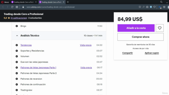Image resolution: width=169 pixels, height=95 pixels.
Task: Open the Opera Menú button
Action: point(5,2)
